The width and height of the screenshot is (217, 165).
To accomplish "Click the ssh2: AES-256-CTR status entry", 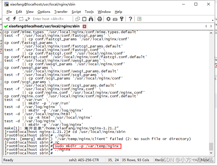I will 84,160.
